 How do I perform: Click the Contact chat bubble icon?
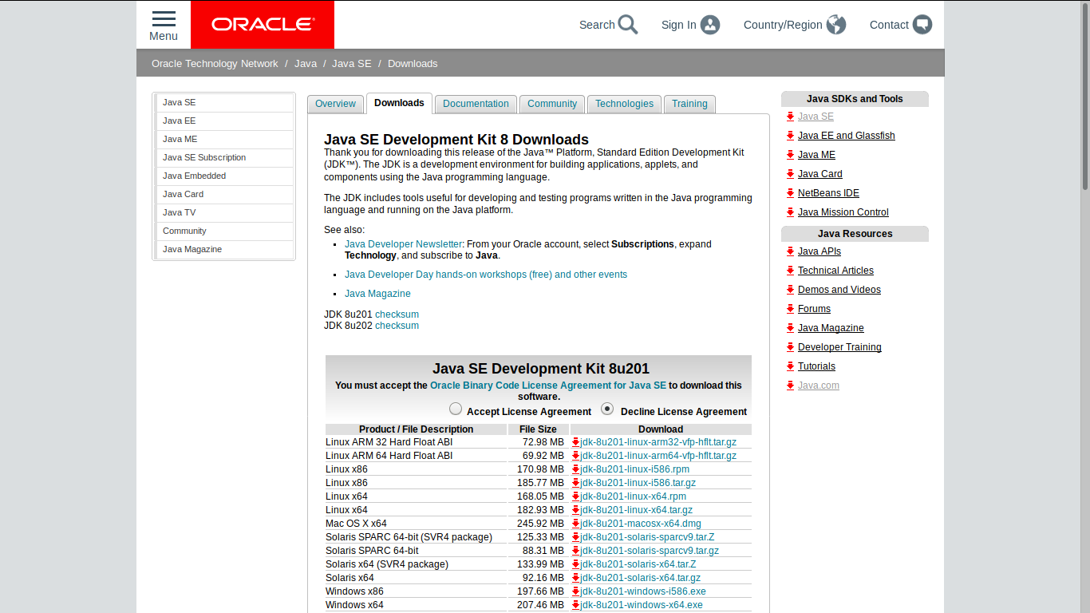click(x=922, y=25)
